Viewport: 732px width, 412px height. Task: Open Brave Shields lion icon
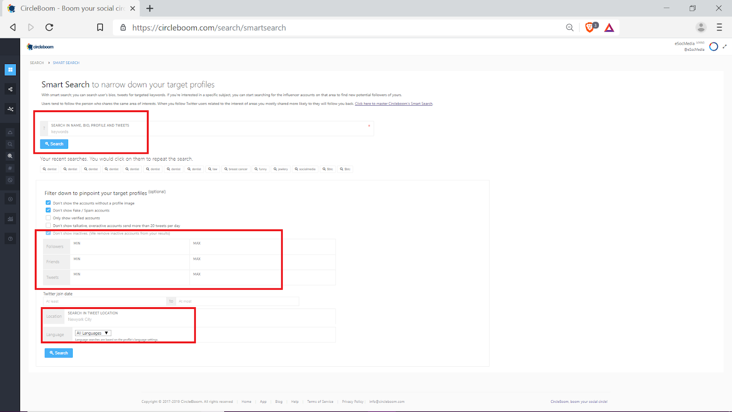click(591, 27)
